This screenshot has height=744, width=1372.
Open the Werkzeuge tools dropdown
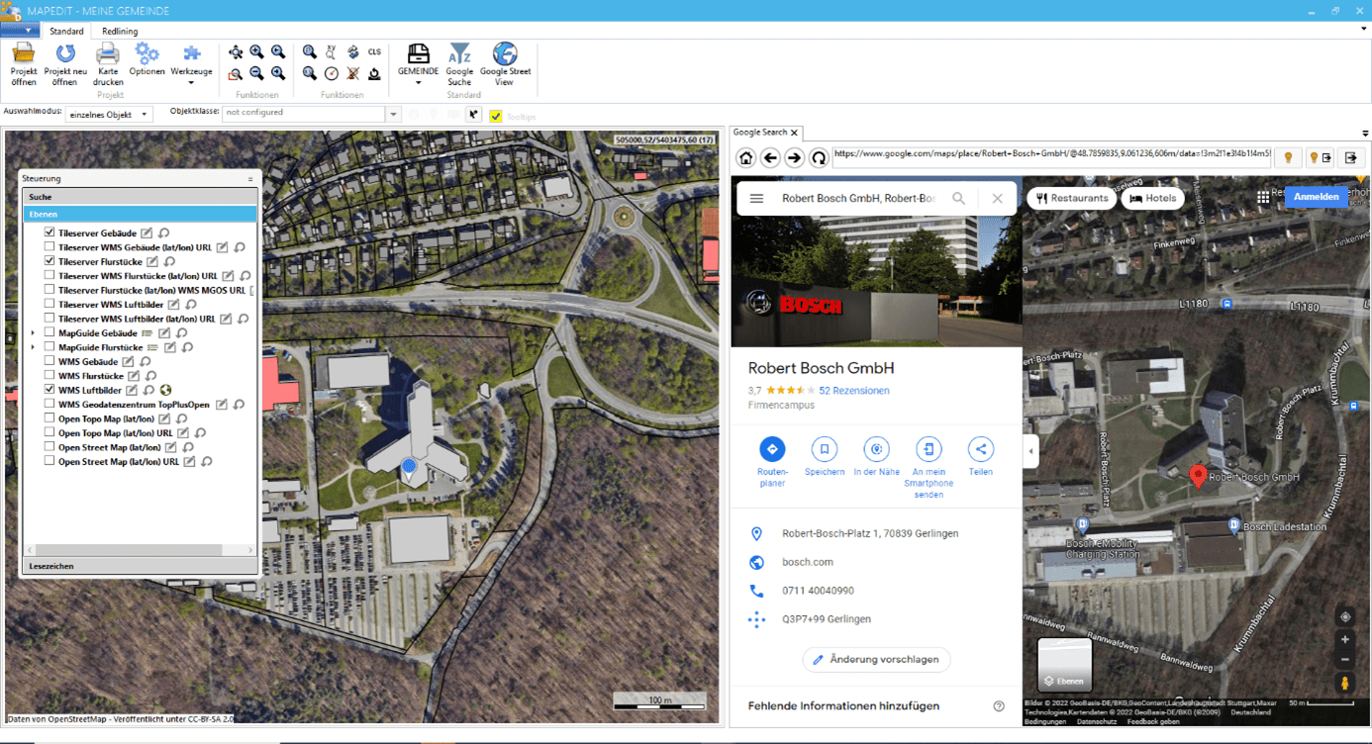[191, 64]
